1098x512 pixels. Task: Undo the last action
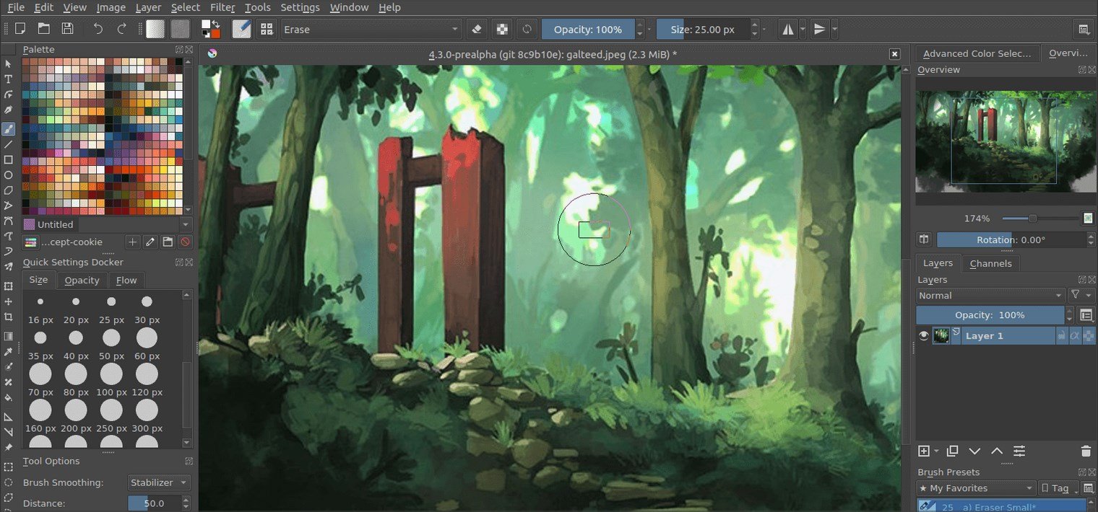[98, 29]
